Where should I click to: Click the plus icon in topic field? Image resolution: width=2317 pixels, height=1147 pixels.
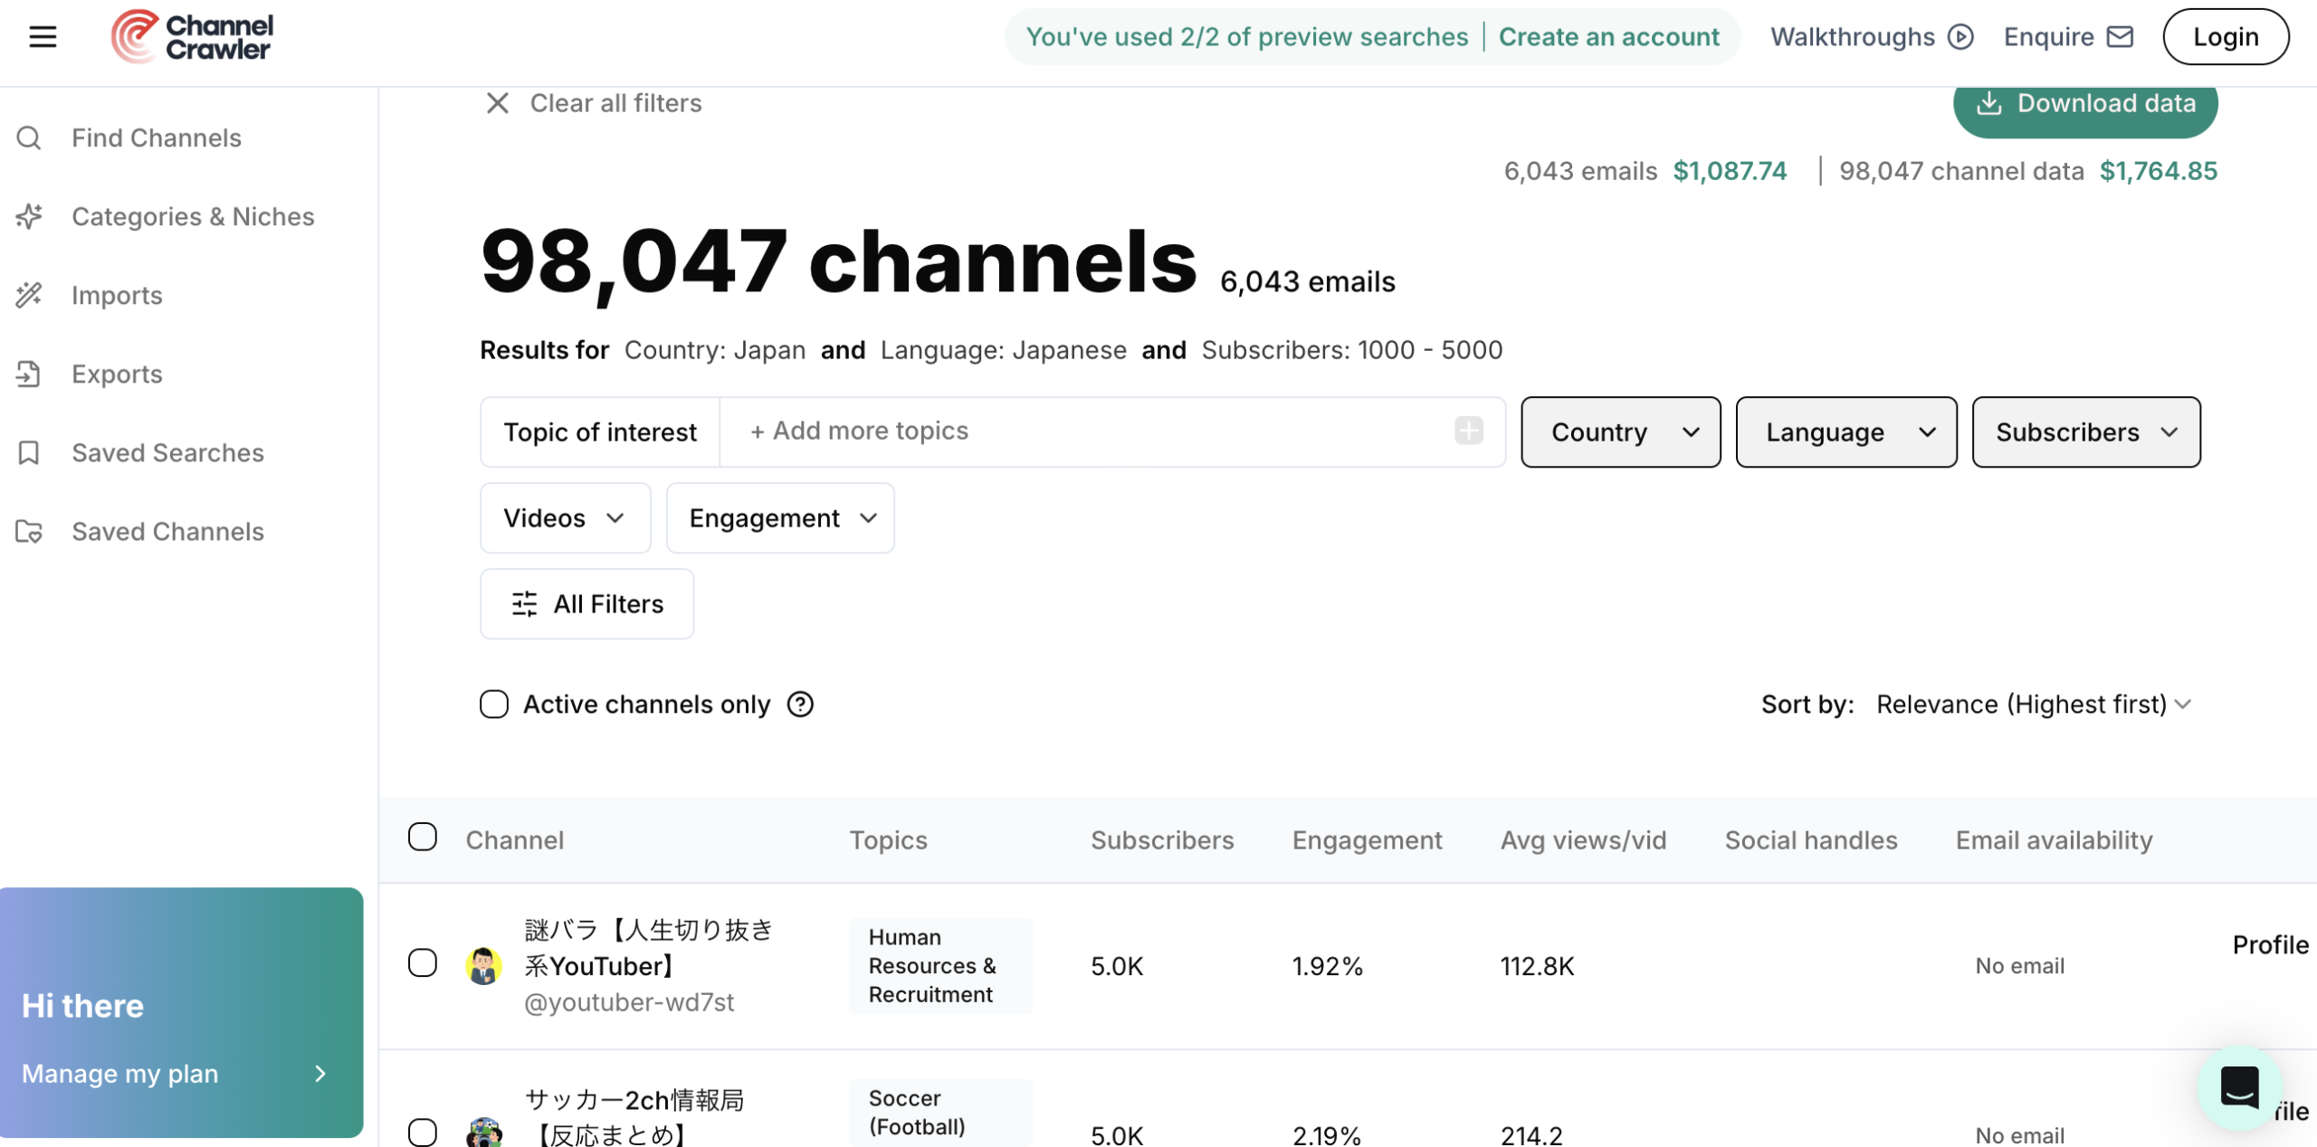tap(1468, 431)
